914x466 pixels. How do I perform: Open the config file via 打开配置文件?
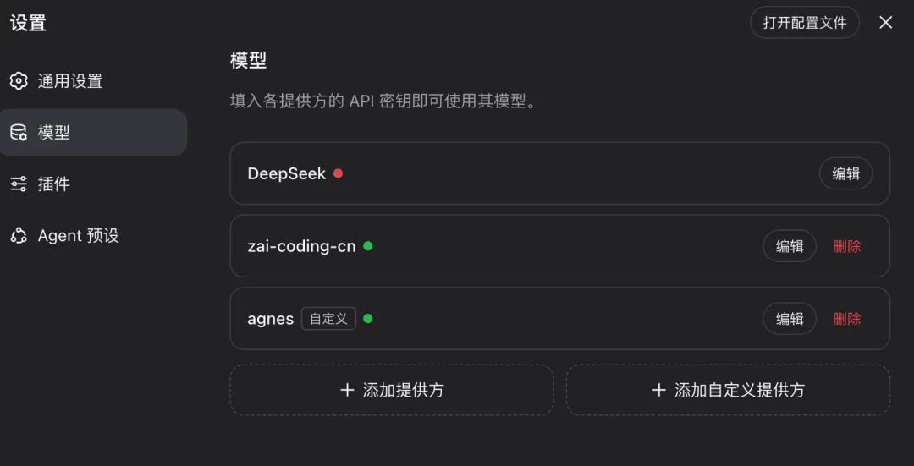coord(805,23)
